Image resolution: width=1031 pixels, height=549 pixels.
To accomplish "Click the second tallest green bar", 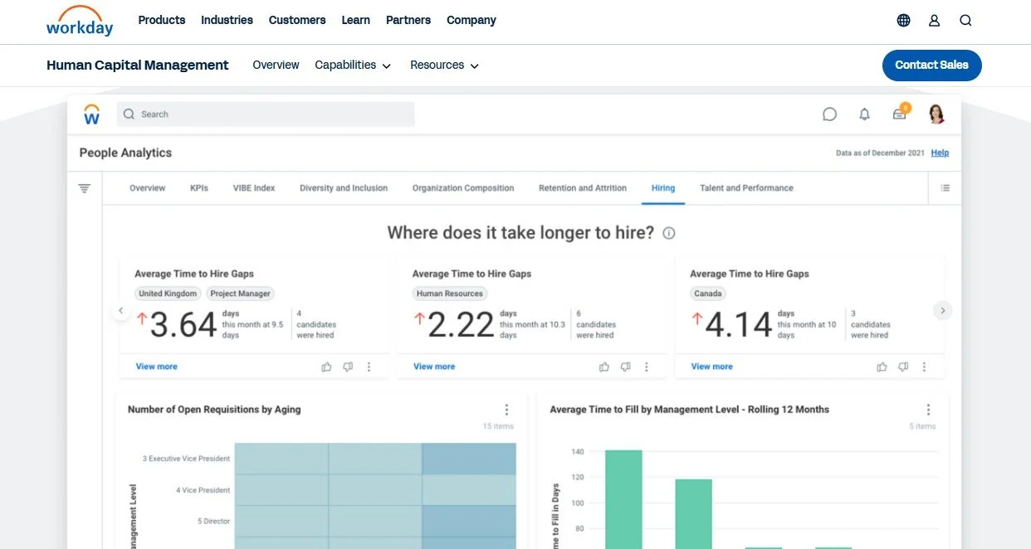I will pos(693,514).
